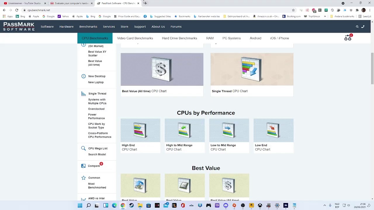Open the Booking.com bookmark
Viewport: 374px width, 210px height.
point(291,16)
